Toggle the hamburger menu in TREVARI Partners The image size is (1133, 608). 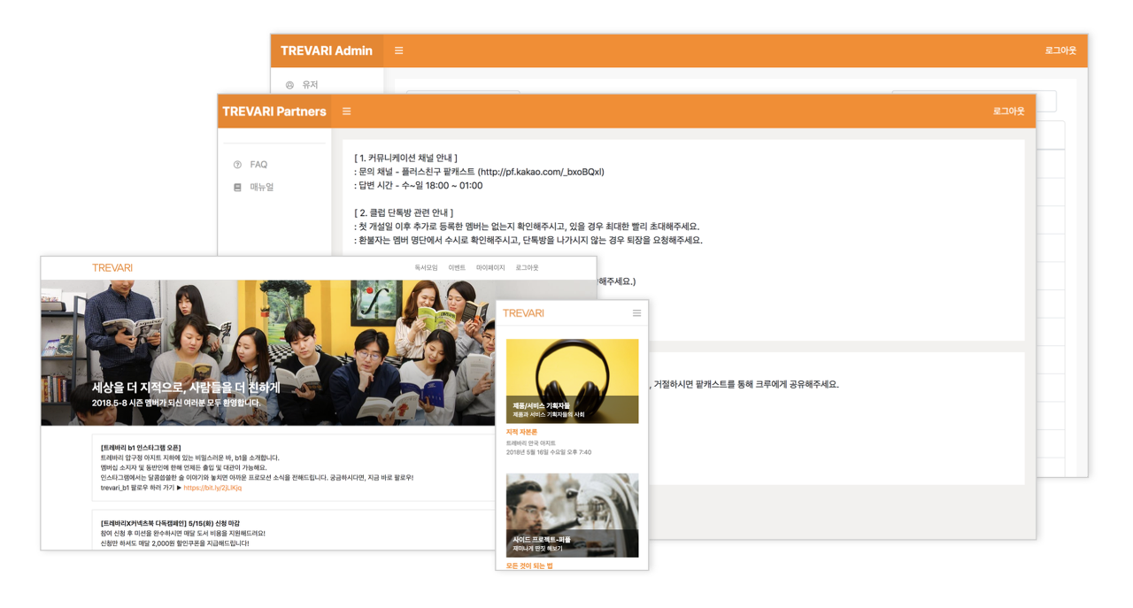pyautogui.click(x=347, y=112)
